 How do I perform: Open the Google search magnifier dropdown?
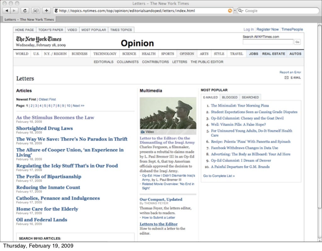240,11
